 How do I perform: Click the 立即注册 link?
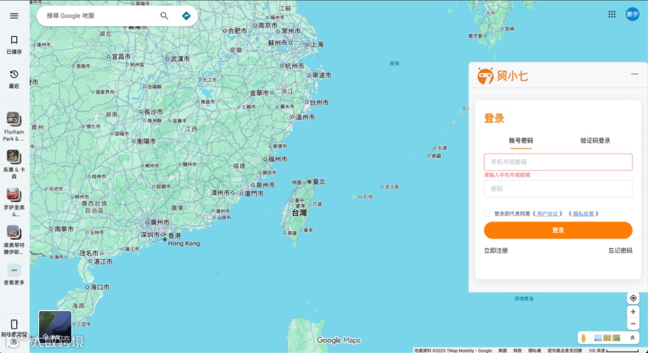pos(496,251)
